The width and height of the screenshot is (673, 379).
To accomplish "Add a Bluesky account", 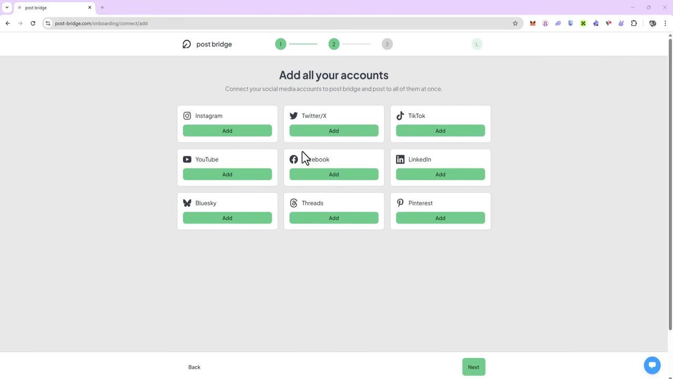I will click(227, 218).
